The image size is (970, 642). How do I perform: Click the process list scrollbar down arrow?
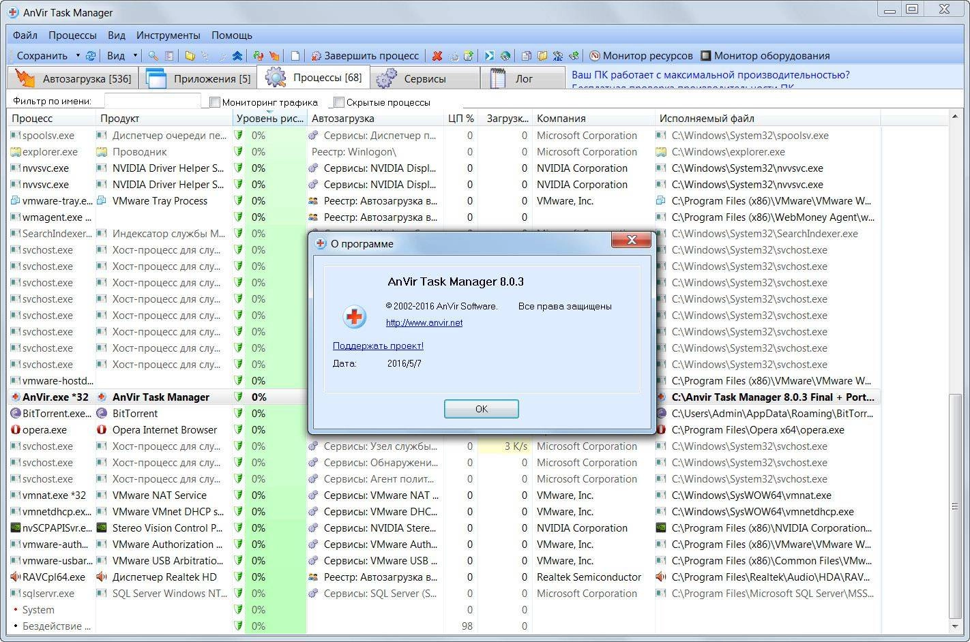(x=955, y=627)
